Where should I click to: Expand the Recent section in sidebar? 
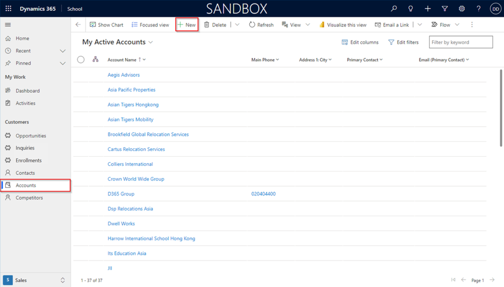click(x=63, y=51)
